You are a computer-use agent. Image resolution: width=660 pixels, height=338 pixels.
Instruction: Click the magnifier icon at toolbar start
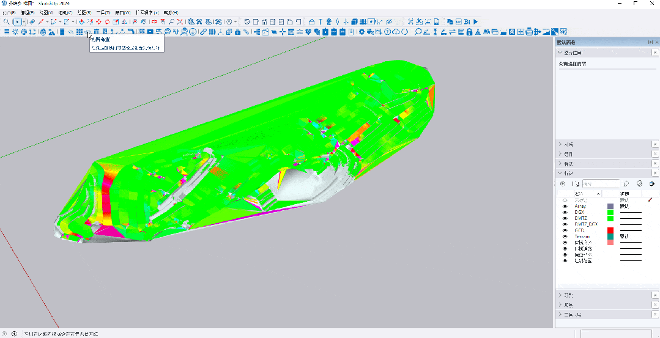6,22
